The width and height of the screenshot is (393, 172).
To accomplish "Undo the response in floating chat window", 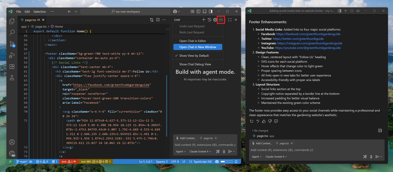I will (x=258, y=121).
